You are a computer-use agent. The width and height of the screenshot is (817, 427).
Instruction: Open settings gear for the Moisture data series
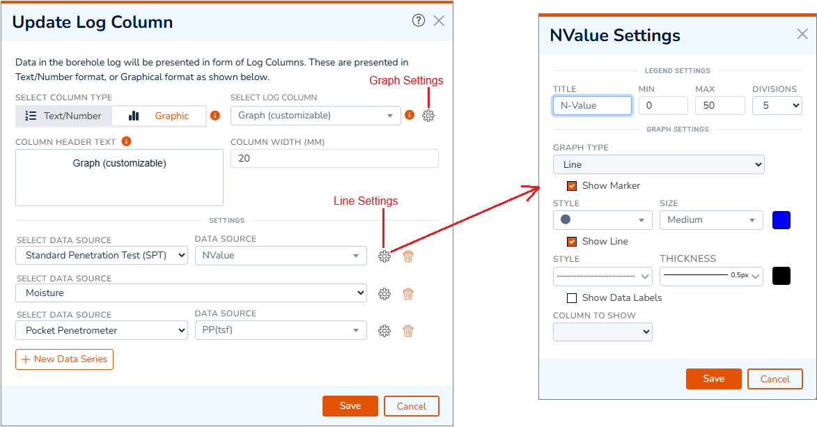coord(384,294)
